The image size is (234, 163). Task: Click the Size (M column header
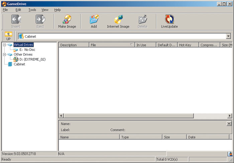pyautogui.click(x=226, y=45)
